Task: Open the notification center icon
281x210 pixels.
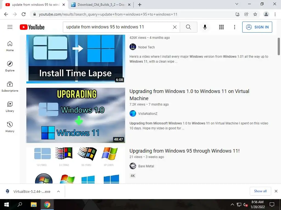Action: [x=272, y=205]
